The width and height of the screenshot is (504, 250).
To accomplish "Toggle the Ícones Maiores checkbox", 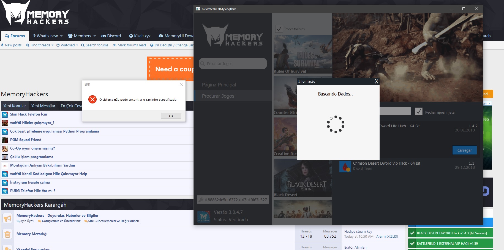I will tap(279, 29).
